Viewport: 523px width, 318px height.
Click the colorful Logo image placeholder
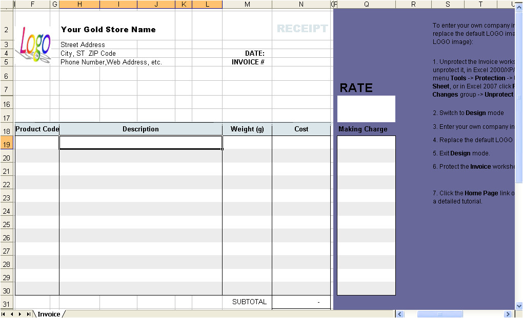[35, 46]
